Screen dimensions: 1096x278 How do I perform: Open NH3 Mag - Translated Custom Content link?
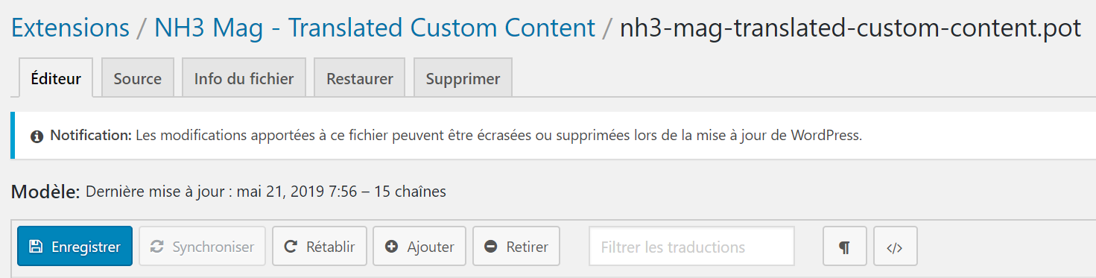[375, 28]
